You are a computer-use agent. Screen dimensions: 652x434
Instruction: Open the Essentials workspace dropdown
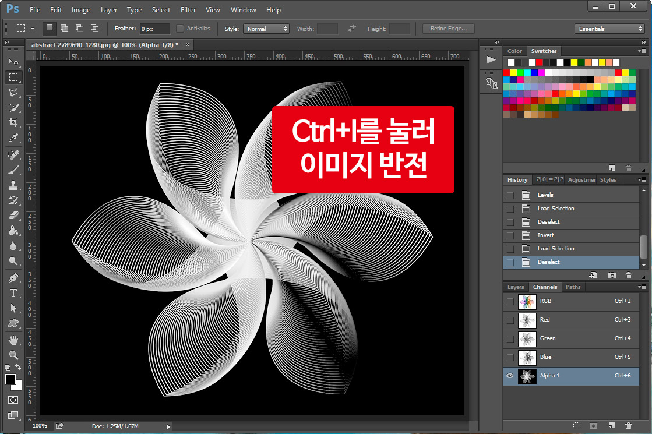pyautogui.click(x=609, y=28)
